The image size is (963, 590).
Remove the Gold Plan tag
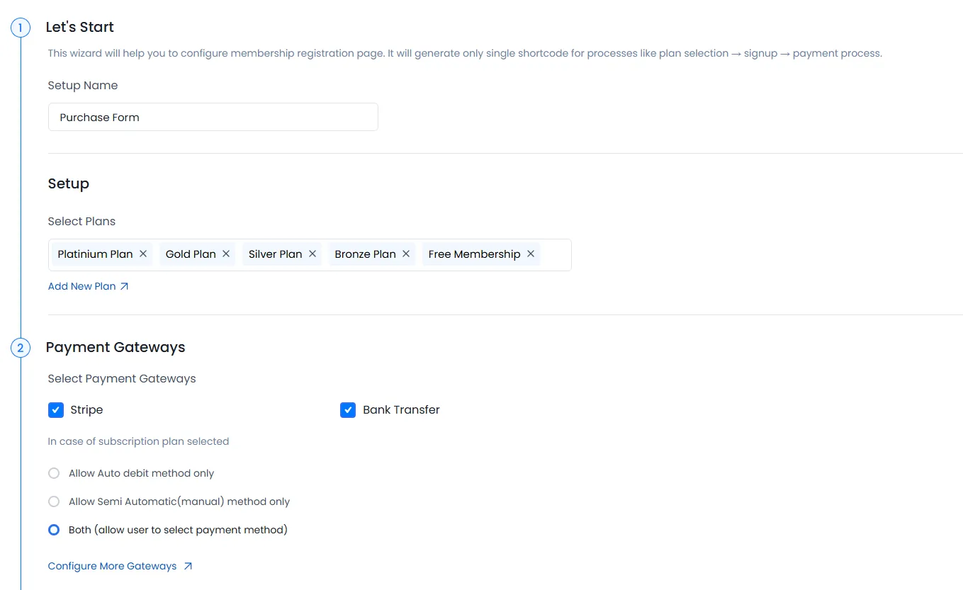click(x=226, y=254)
